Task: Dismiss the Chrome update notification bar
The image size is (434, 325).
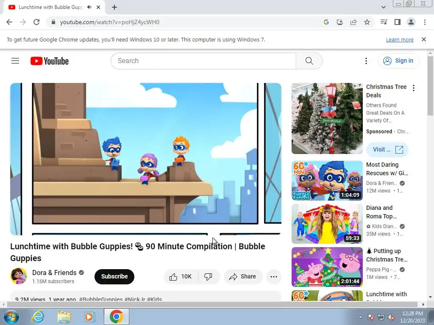Action: (424, 39)
